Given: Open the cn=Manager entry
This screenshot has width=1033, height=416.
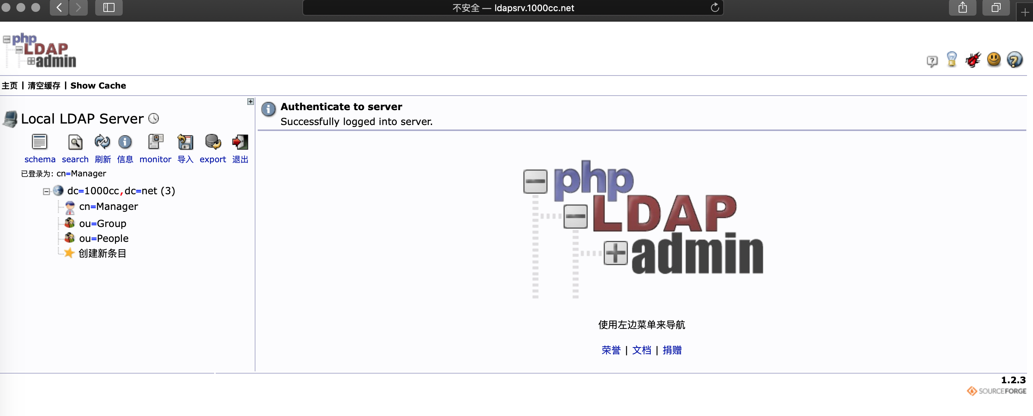Looking at the screenshot, I should (x=108, y=206).
